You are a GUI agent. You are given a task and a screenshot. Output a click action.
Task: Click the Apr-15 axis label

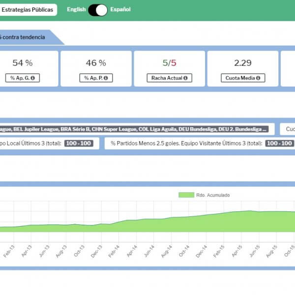tap(237, 251)
